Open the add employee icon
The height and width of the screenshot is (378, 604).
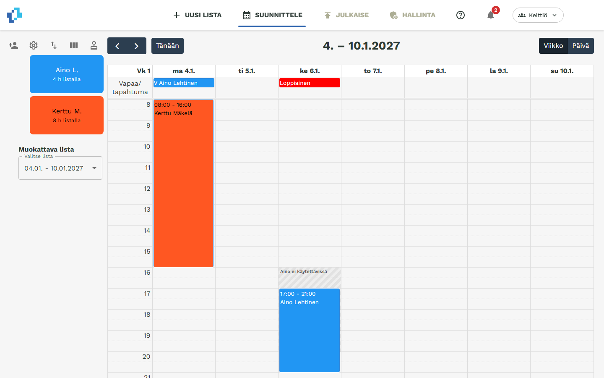pyautogui.click(x=13, y=45)
